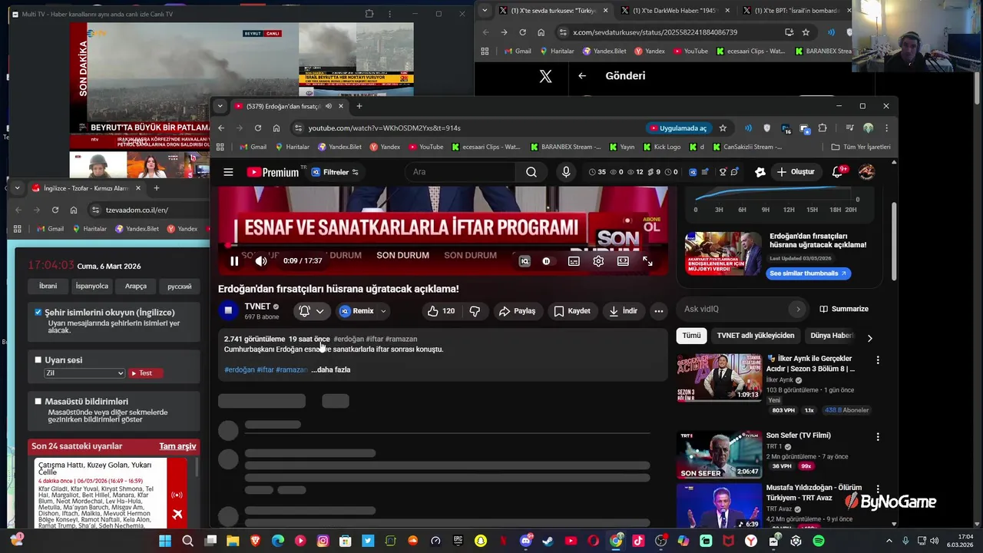Bookmark the YouTube page with star
The height and width of the screenshot is (553, 983).
point(723,128)
